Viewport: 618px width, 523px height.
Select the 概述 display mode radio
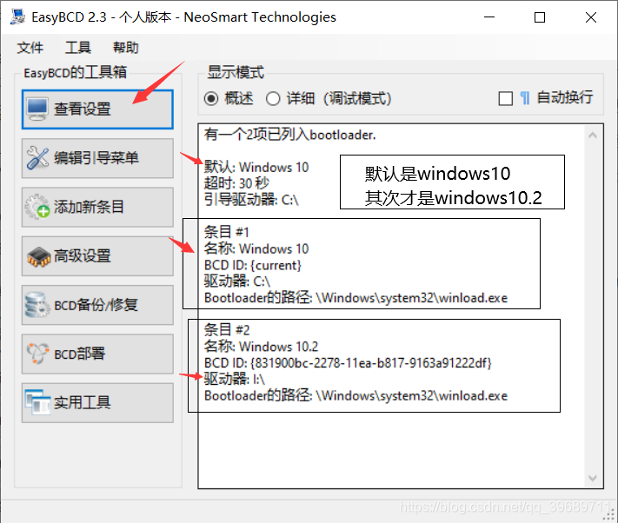coord(211,98)
